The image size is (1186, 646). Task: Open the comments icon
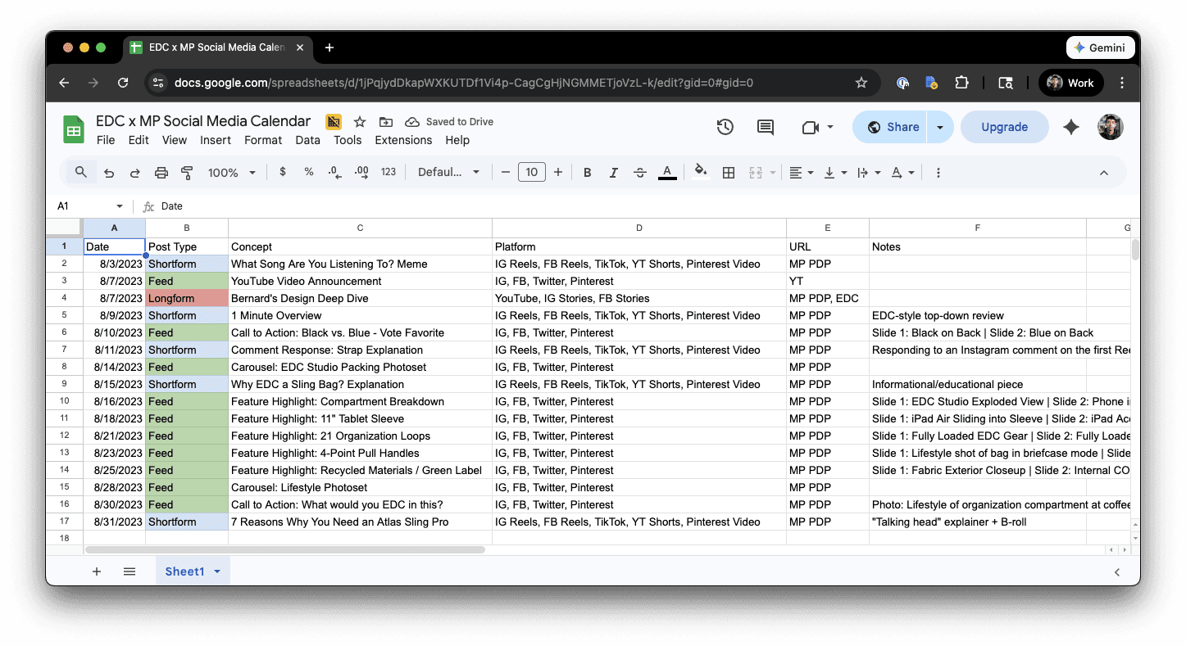(x=766, y=127)
